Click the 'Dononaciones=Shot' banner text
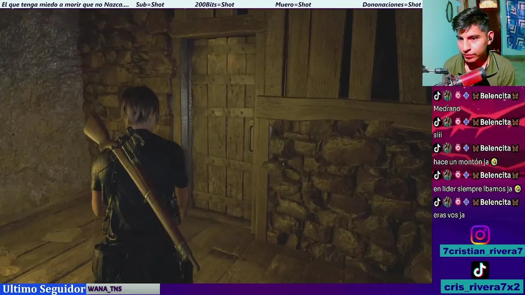Image resolution: width=525 pixels, height=295 pixels. pyautogui.click(x=392, y=5)
